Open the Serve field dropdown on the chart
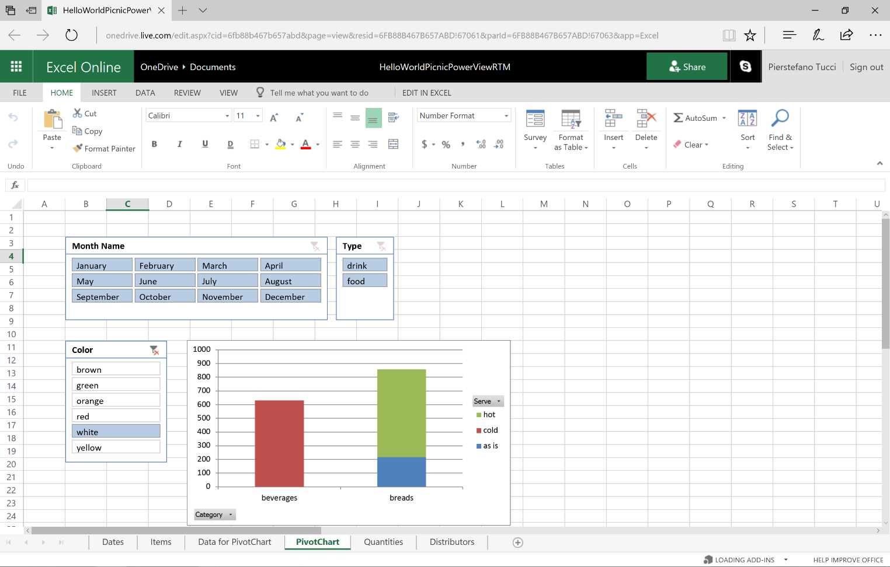Viewport: 890px width, 567px height. (x=498, y=401)
